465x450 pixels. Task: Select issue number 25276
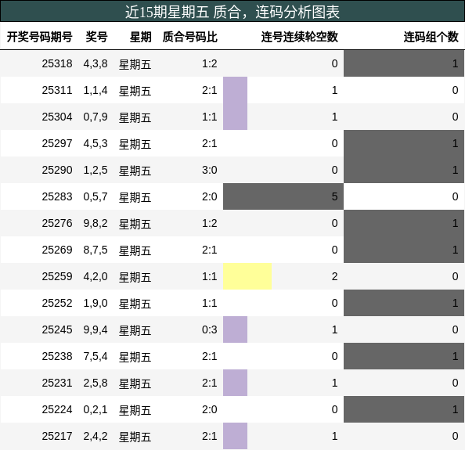tap(57, 223)
